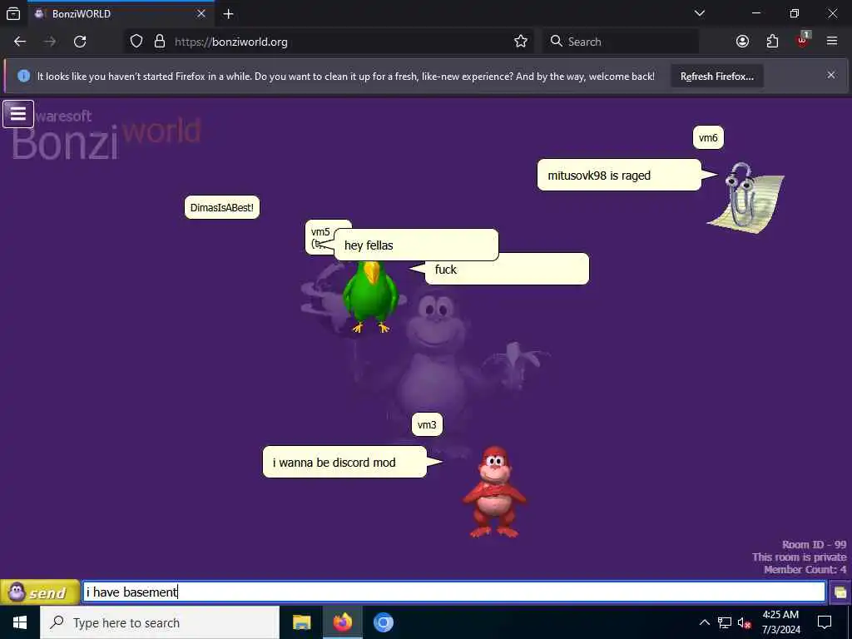
Task: Click the site security padlock icon
Action: pyautogui.click(x=159, y=42)
